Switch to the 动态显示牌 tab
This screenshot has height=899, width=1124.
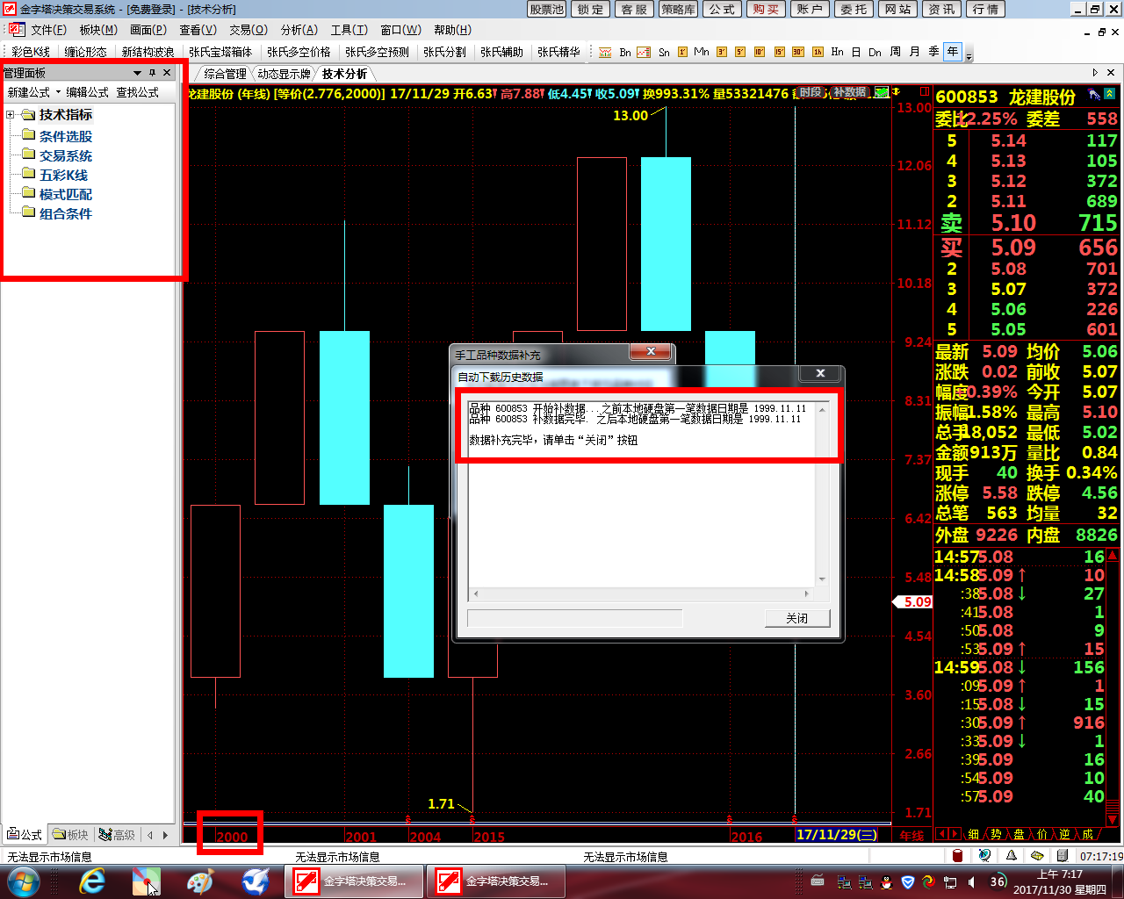pyautogui.click(x=284, y=74)
